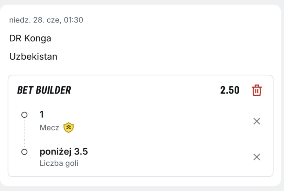Click the match date 'niedz. 28. cze, 01:30'
The width and height of the screenshot is (284, 191).
click(46, 20)
